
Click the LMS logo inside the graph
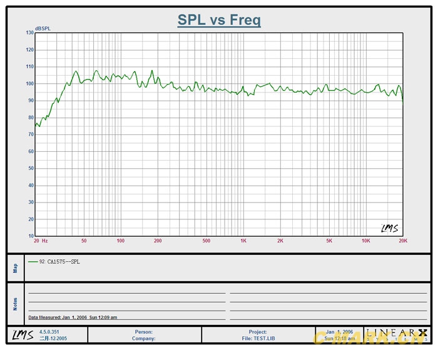tap(389, 228)
